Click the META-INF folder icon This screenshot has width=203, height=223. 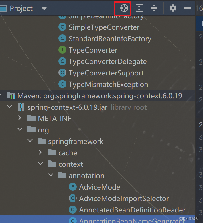[x=31, y=118]
